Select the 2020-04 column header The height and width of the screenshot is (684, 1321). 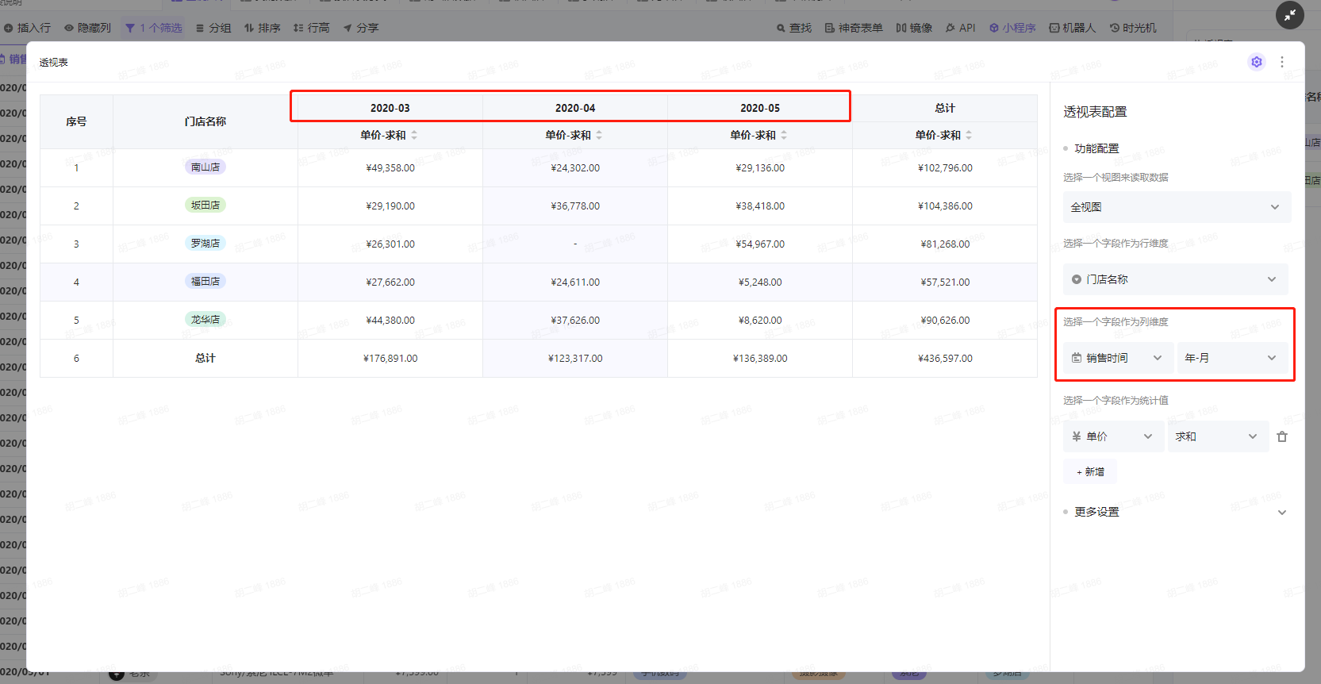click(x=575, y=108)
